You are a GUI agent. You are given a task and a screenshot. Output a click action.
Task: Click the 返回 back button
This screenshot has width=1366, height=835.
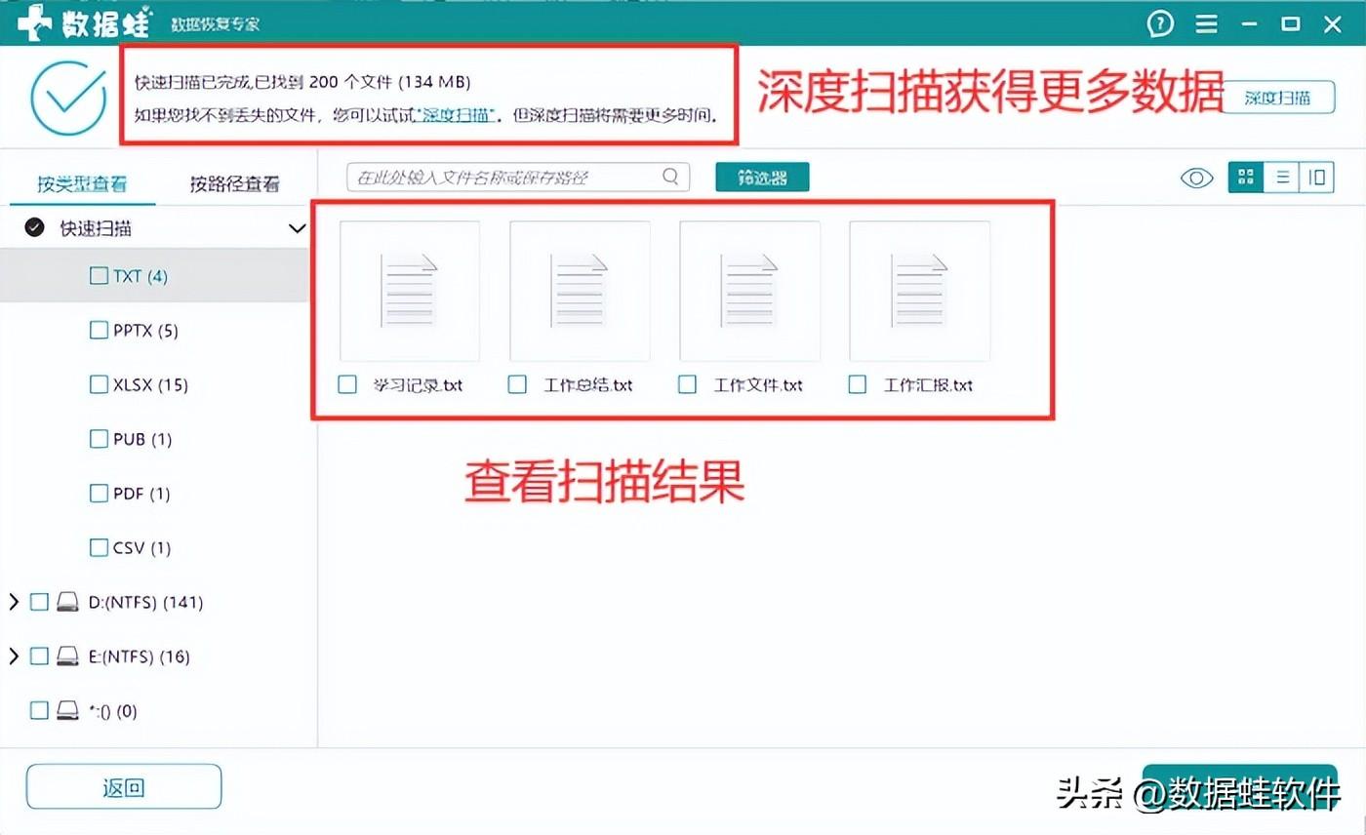(x=124, y=787)
